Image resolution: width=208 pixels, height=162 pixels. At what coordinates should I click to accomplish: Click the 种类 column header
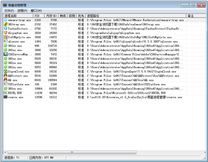(x=63, y=16)
